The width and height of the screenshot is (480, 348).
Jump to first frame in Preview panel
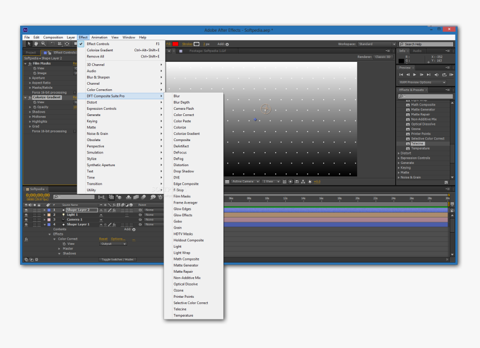click(401, 75)
